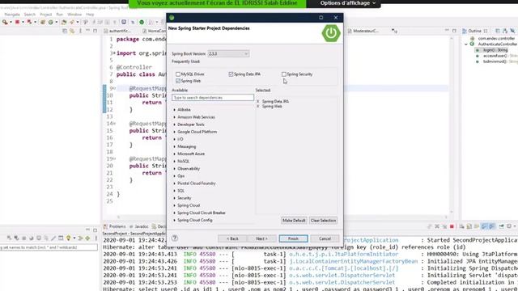
Task: Click the Next button
Action: coord(261,238)
